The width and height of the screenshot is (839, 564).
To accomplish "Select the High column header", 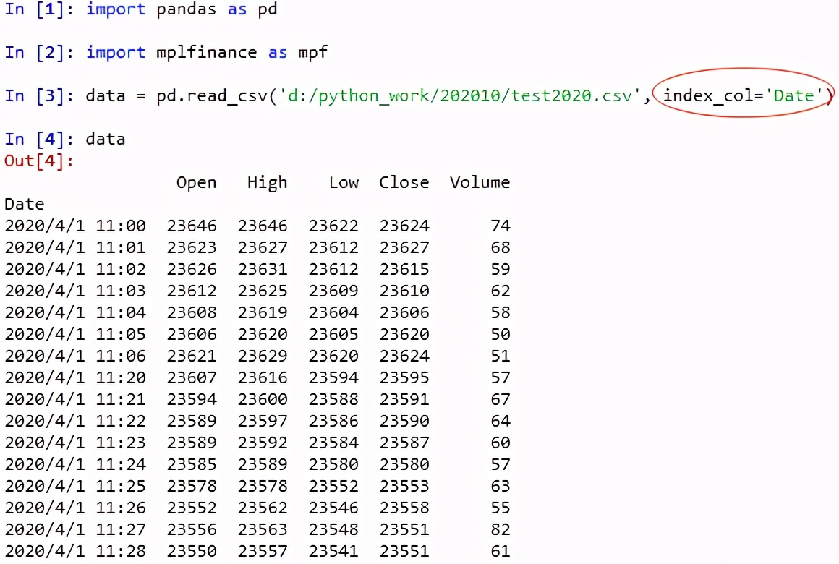I will [x=267, y=182].
